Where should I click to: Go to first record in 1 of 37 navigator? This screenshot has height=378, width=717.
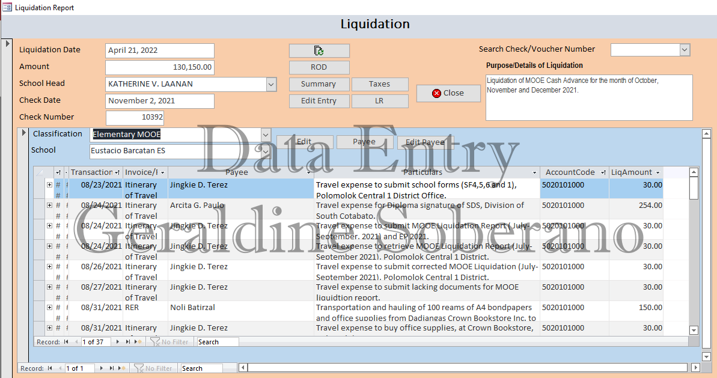[66, 342]
